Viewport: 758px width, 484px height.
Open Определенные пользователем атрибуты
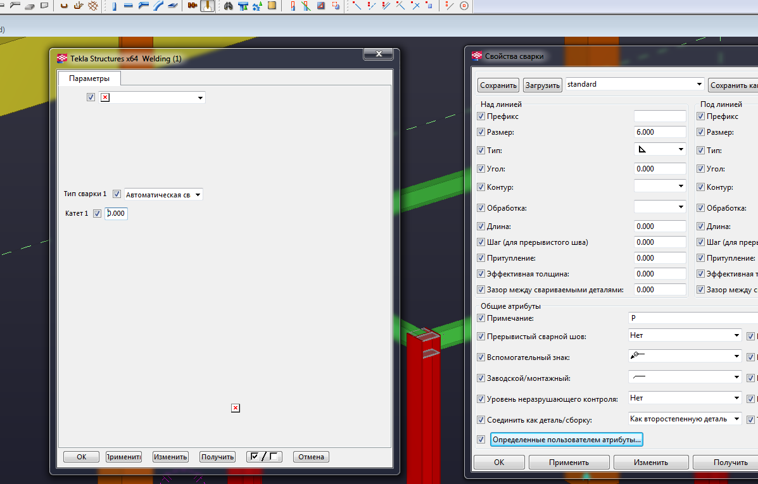567,440
